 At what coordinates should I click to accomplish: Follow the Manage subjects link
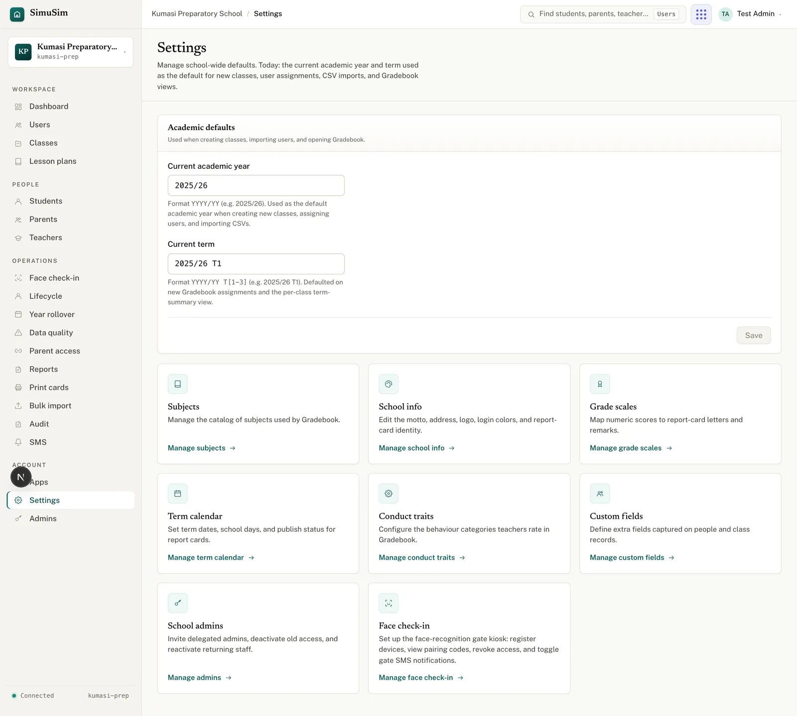pyautogui.click(x=202, y=448)
